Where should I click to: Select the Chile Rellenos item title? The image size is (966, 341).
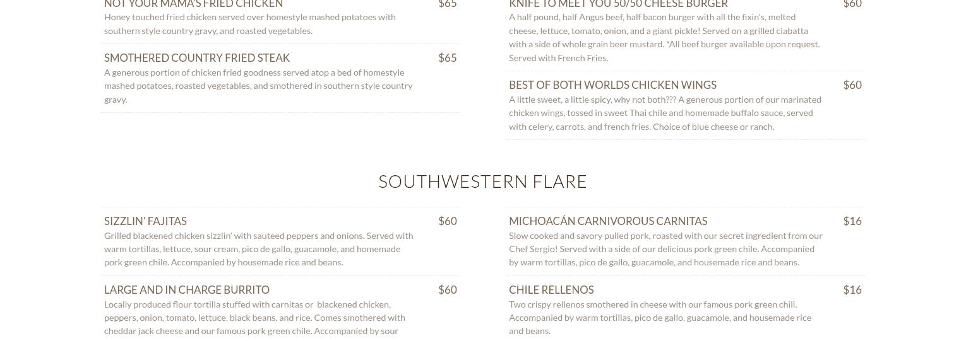coord(551,290)
